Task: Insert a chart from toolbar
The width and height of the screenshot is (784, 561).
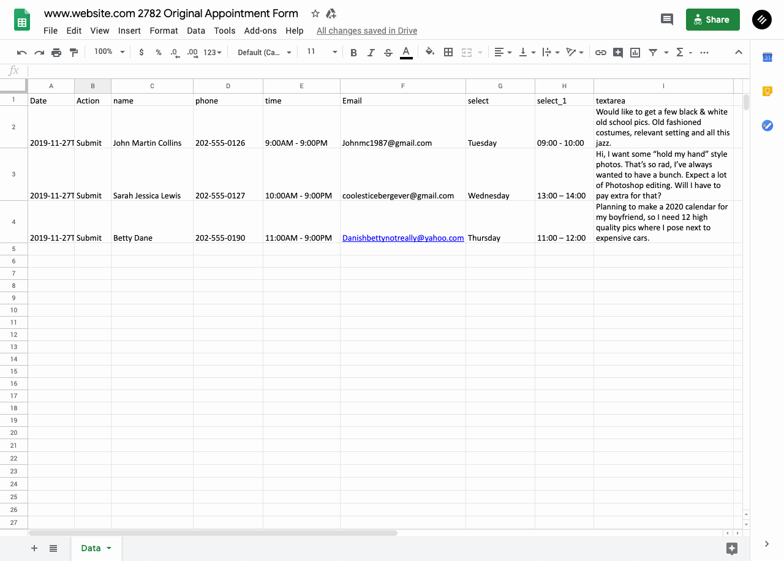Action: pyautogui.click(x=635, y=53)
